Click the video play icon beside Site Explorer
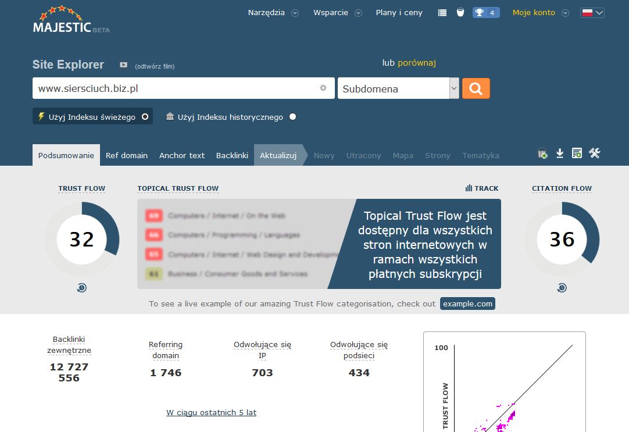The image size is (629, 432). [x=124, y=65]
